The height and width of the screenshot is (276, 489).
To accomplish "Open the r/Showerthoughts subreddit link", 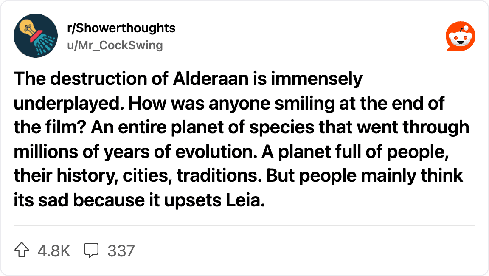I will [x=121, y=28].
